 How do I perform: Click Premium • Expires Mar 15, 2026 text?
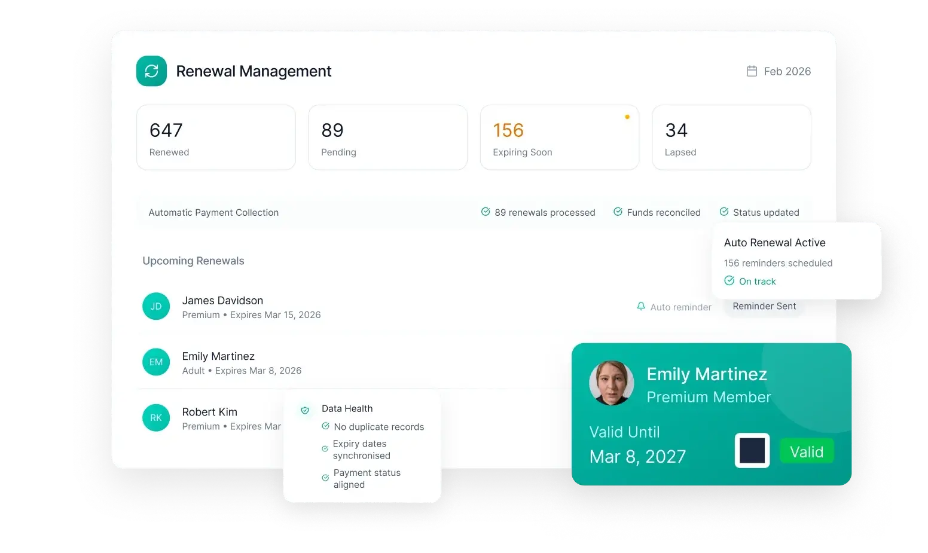tap(251, 315)
